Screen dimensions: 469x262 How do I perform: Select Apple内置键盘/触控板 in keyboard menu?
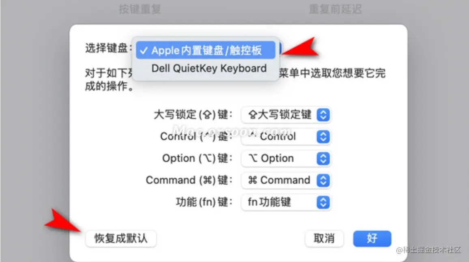(x=205, y=50)
